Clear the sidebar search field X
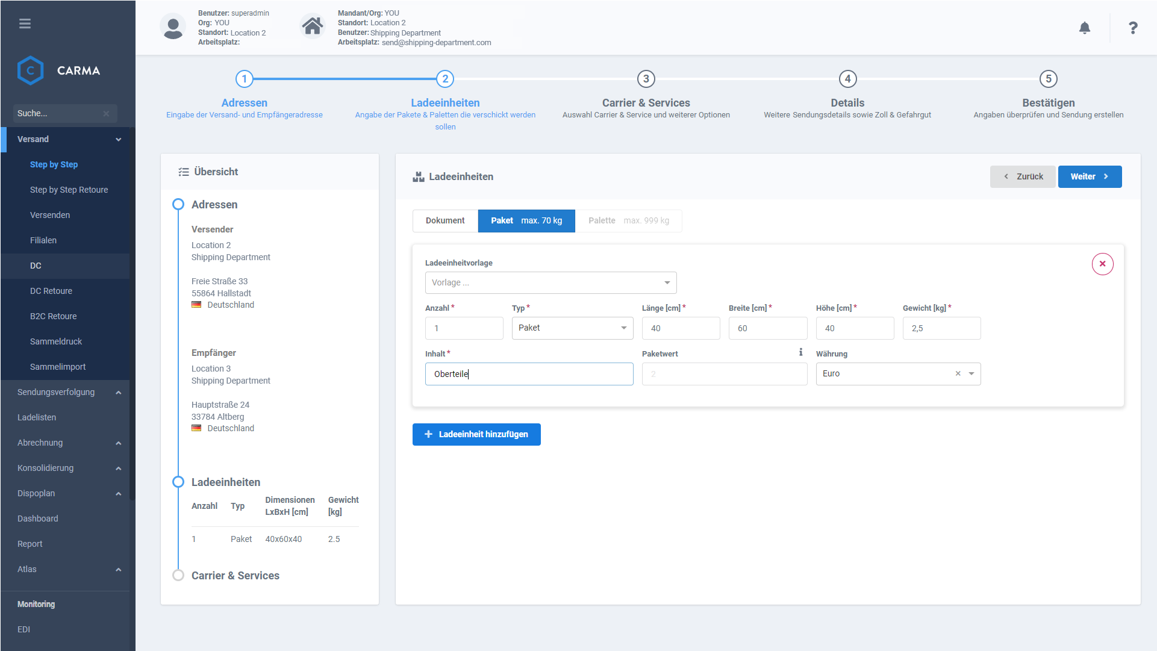 click(x=106, y=114)
